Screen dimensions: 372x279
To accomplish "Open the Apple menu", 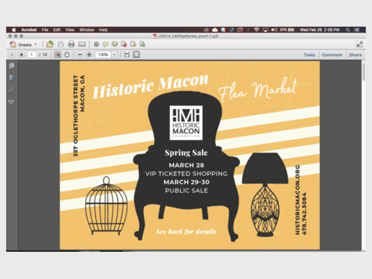I will (14, 30).
